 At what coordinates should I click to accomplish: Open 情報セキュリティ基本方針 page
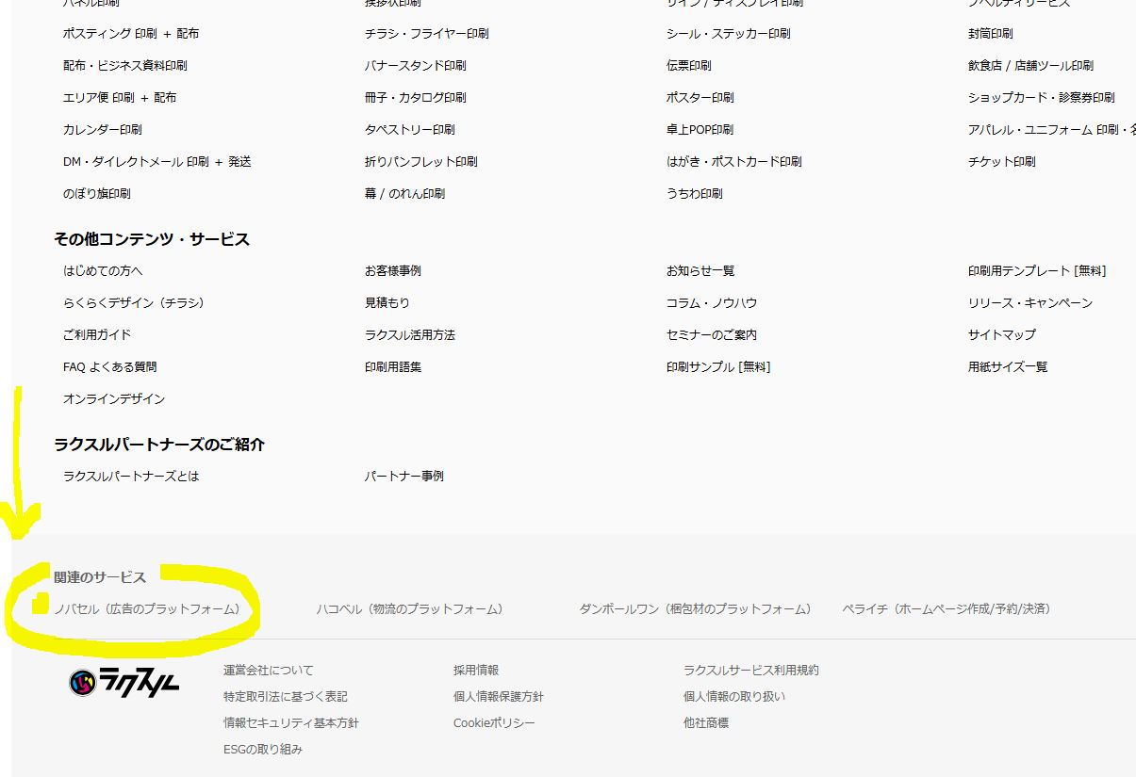pos(291,723)
